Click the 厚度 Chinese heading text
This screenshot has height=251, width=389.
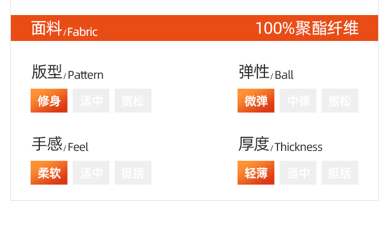(x=254, y=144)
